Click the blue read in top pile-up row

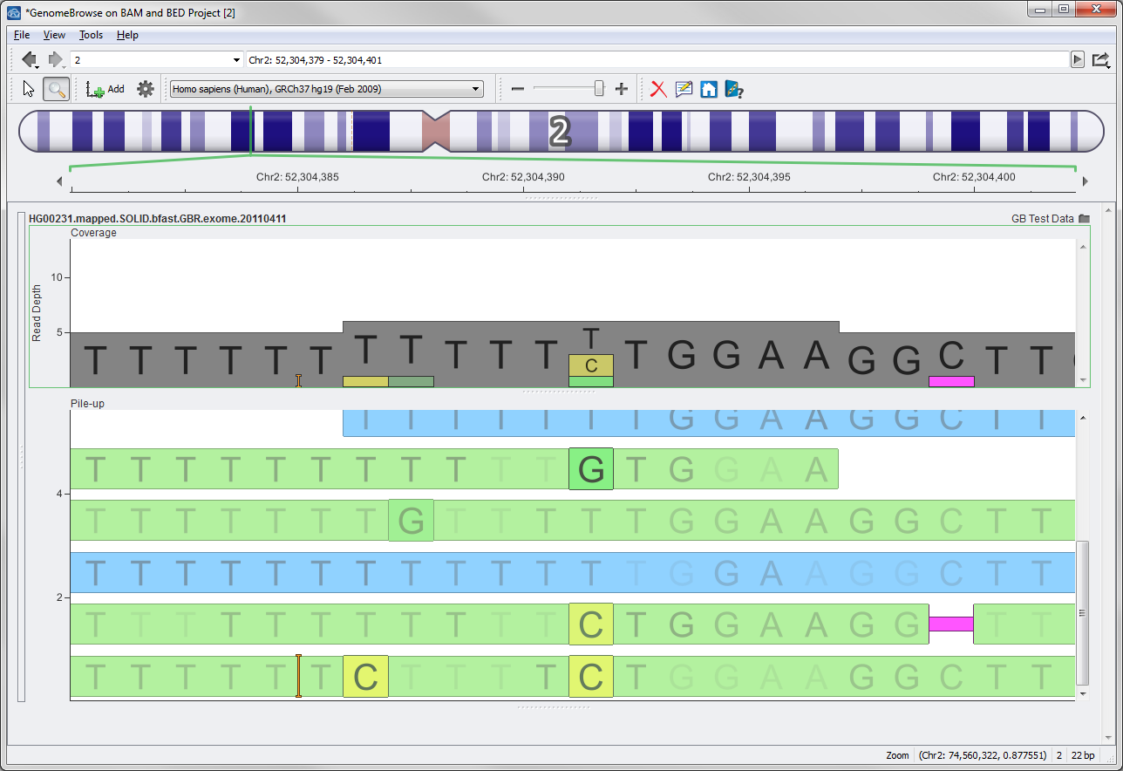click(x=709, y=423)
